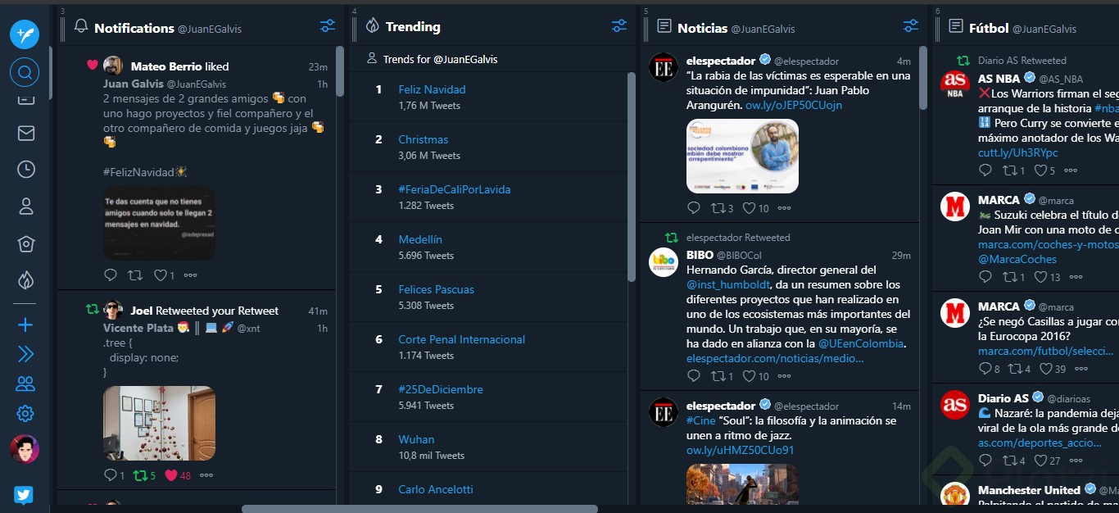Open scheduled tweets with the clock icon
Viewport: 1119px width, 513px height.
[25, 170]
